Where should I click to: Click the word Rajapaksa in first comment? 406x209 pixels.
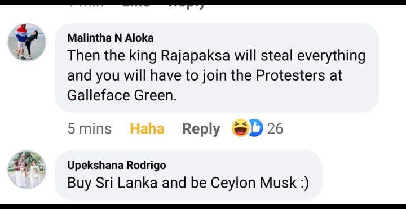tap(196, 56)
